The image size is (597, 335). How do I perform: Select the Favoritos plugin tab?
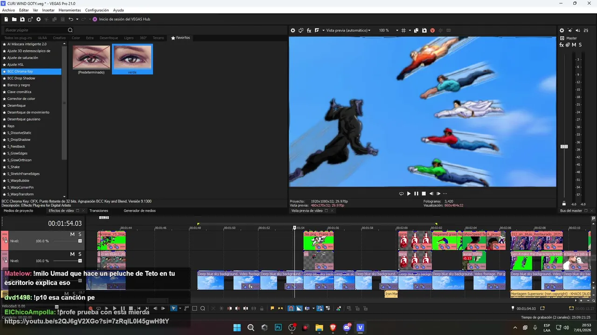[180, 38]
